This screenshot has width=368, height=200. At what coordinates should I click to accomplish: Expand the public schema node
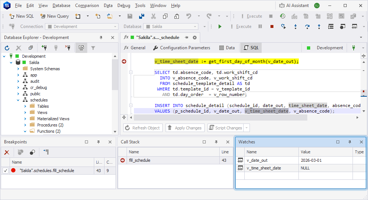[18, 94]
